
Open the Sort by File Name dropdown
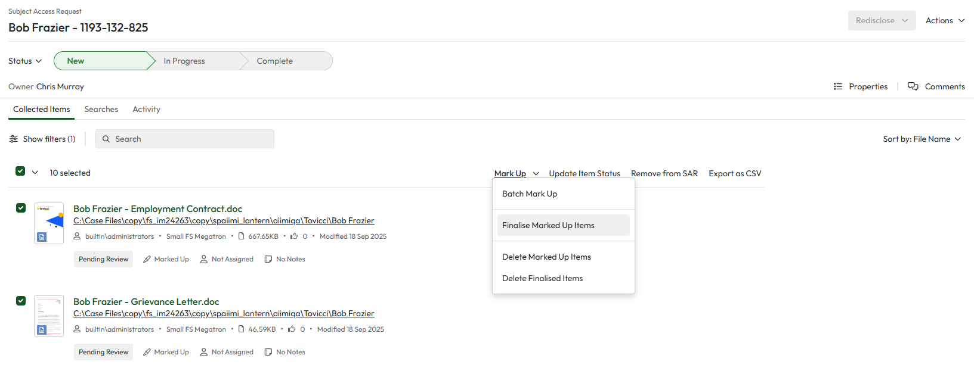point(922,139)
